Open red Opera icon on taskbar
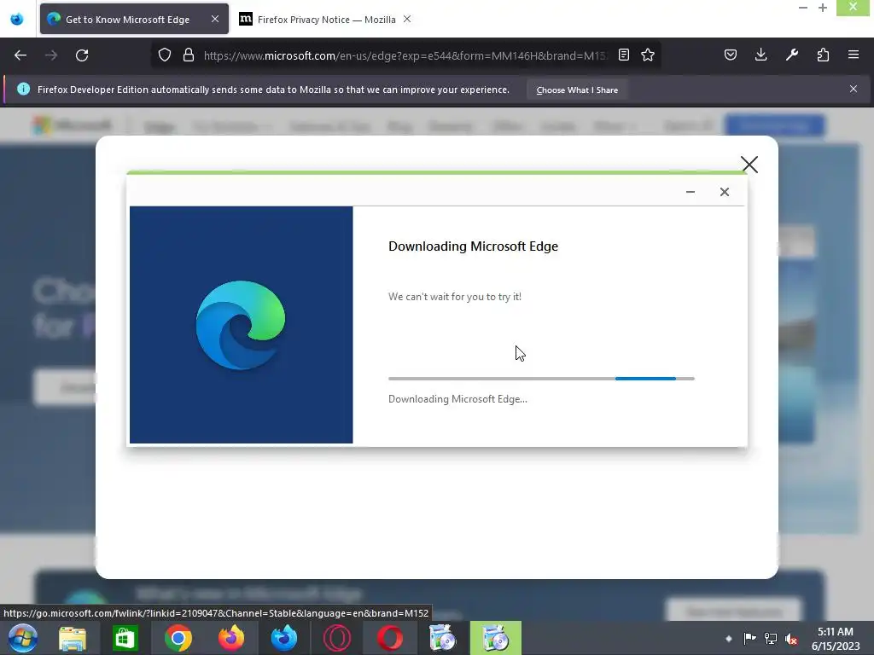The height and width of the screenshot is (655, 874). click(390, 638)
